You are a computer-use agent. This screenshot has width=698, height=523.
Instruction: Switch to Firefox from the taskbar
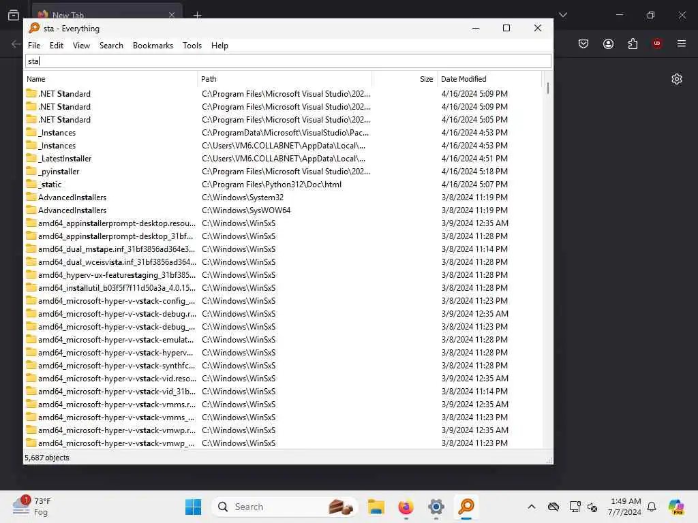pos(406,507)
